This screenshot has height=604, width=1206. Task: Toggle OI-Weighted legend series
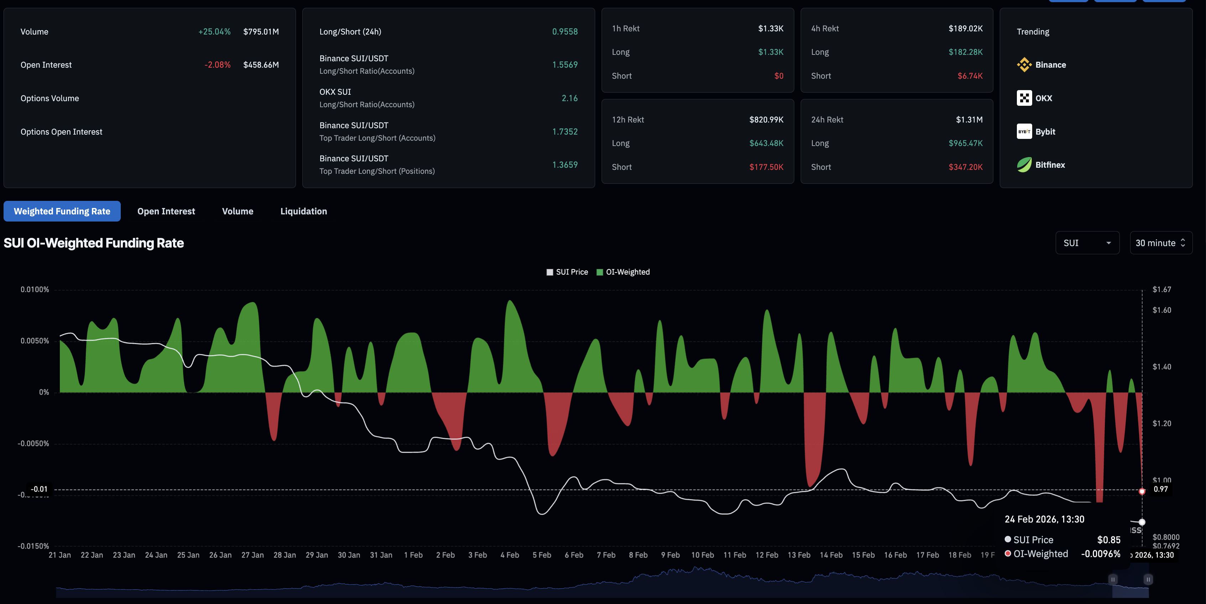click(623, 272)
